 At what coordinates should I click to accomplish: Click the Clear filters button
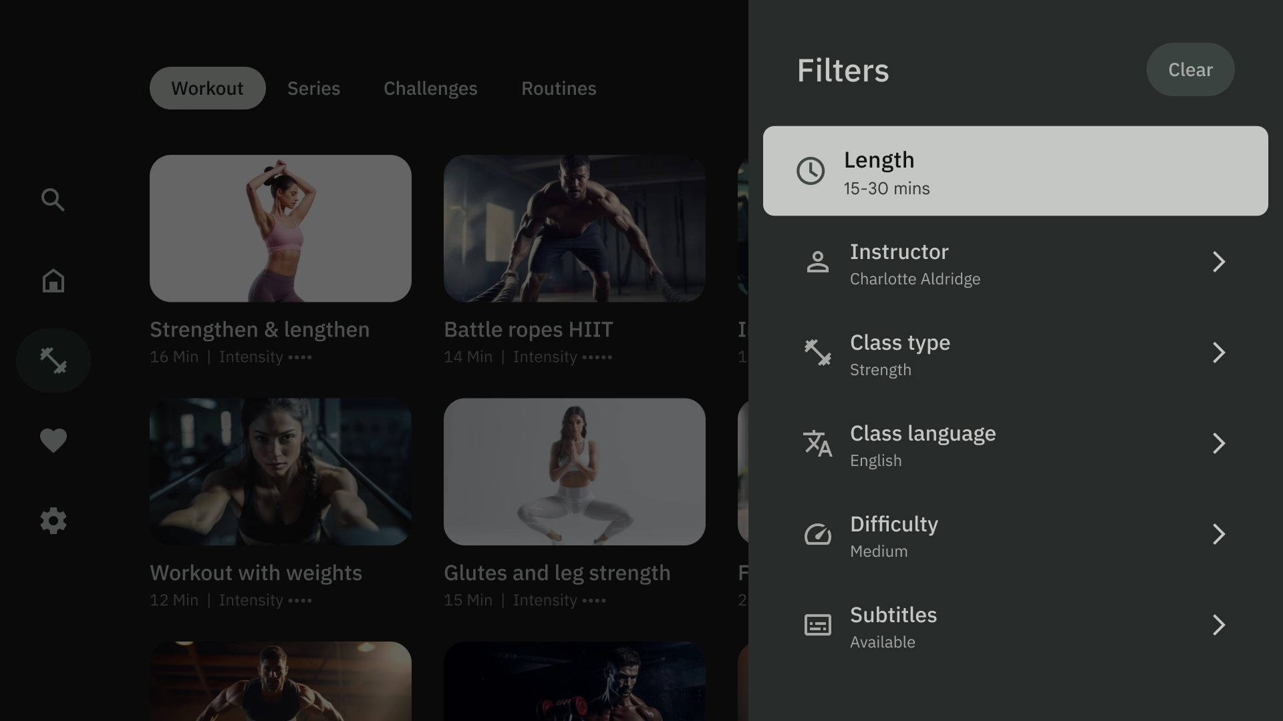pos(1191,69)
